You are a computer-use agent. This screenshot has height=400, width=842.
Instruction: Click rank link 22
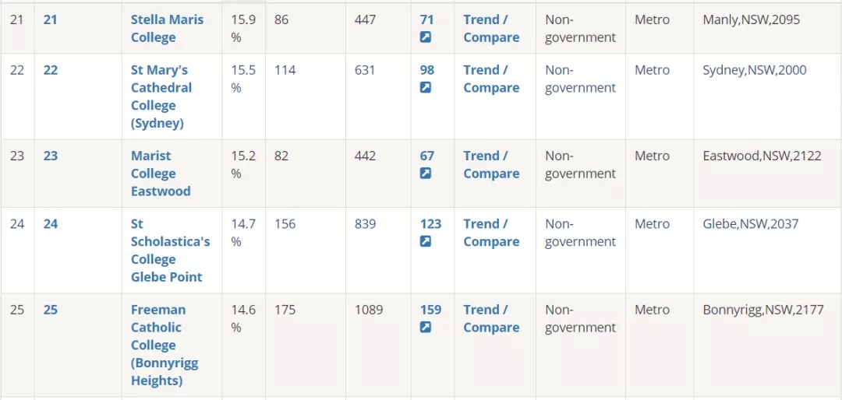(50, 70)
